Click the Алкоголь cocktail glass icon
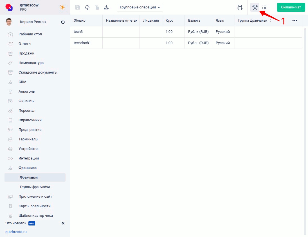 coord(10,92)
